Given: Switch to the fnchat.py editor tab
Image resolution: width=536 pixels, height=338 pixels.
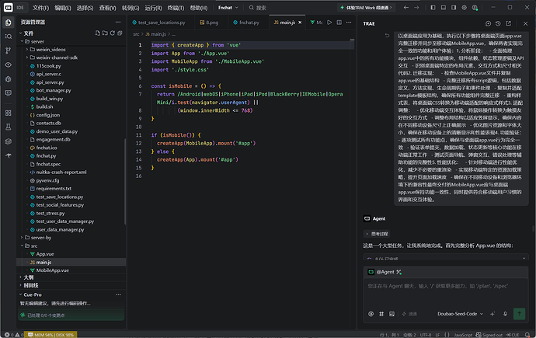Looking at the screenshot, I should [246, 23].
